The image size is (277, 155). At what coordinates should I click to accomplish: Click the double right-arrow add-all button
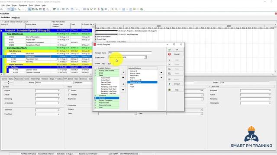tap(123, 77)
